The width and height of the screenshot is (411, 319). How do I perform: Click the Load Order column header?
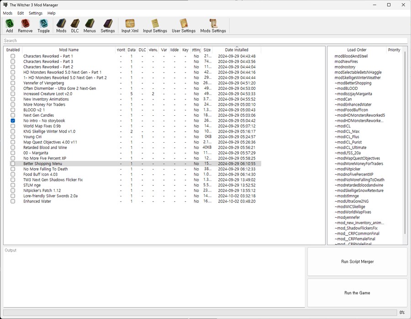[x=357, y=50]
